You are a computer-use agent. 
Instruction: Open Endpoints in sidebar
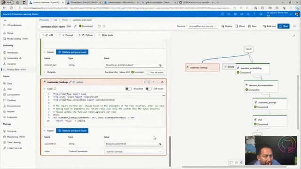coord(10,117)
